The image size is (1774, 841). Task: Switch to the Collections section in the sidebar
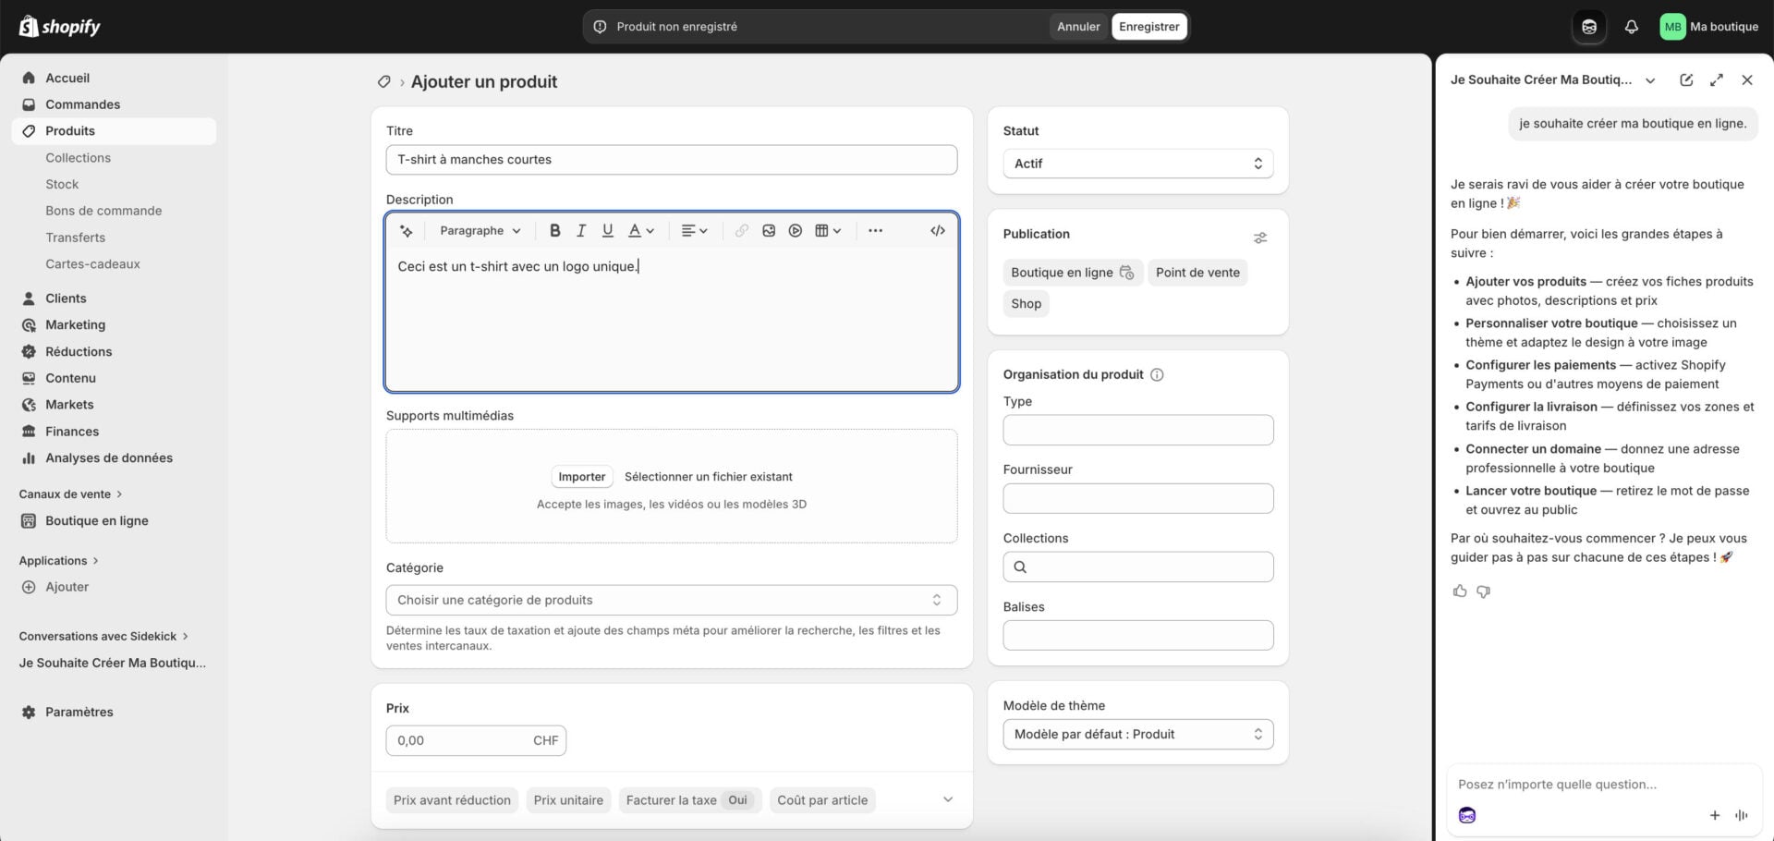[79, 157]
